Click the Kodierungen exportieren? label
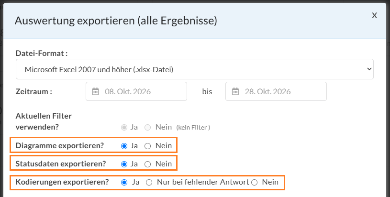Screen dimensions: 390x197 (62, 182)
